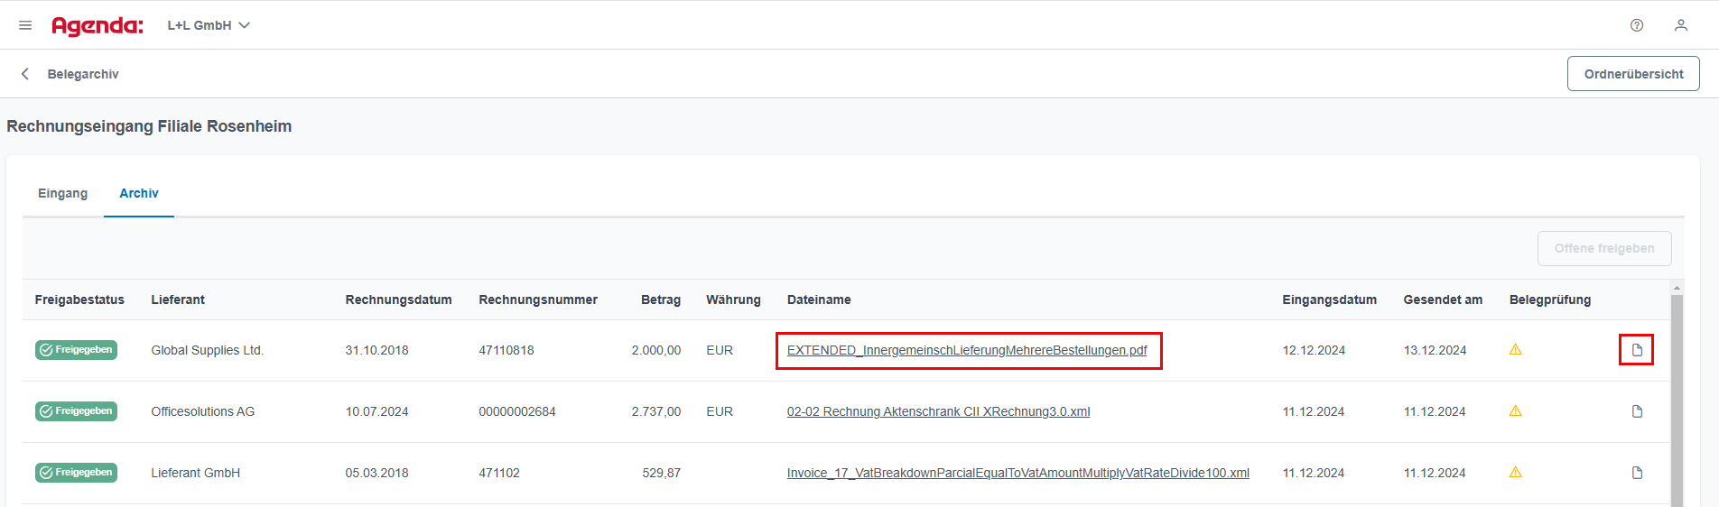Click the Eingangsdatum column header
Image resolution: width=1719 pixels, height=507 pixels.
pos(1329,300)
